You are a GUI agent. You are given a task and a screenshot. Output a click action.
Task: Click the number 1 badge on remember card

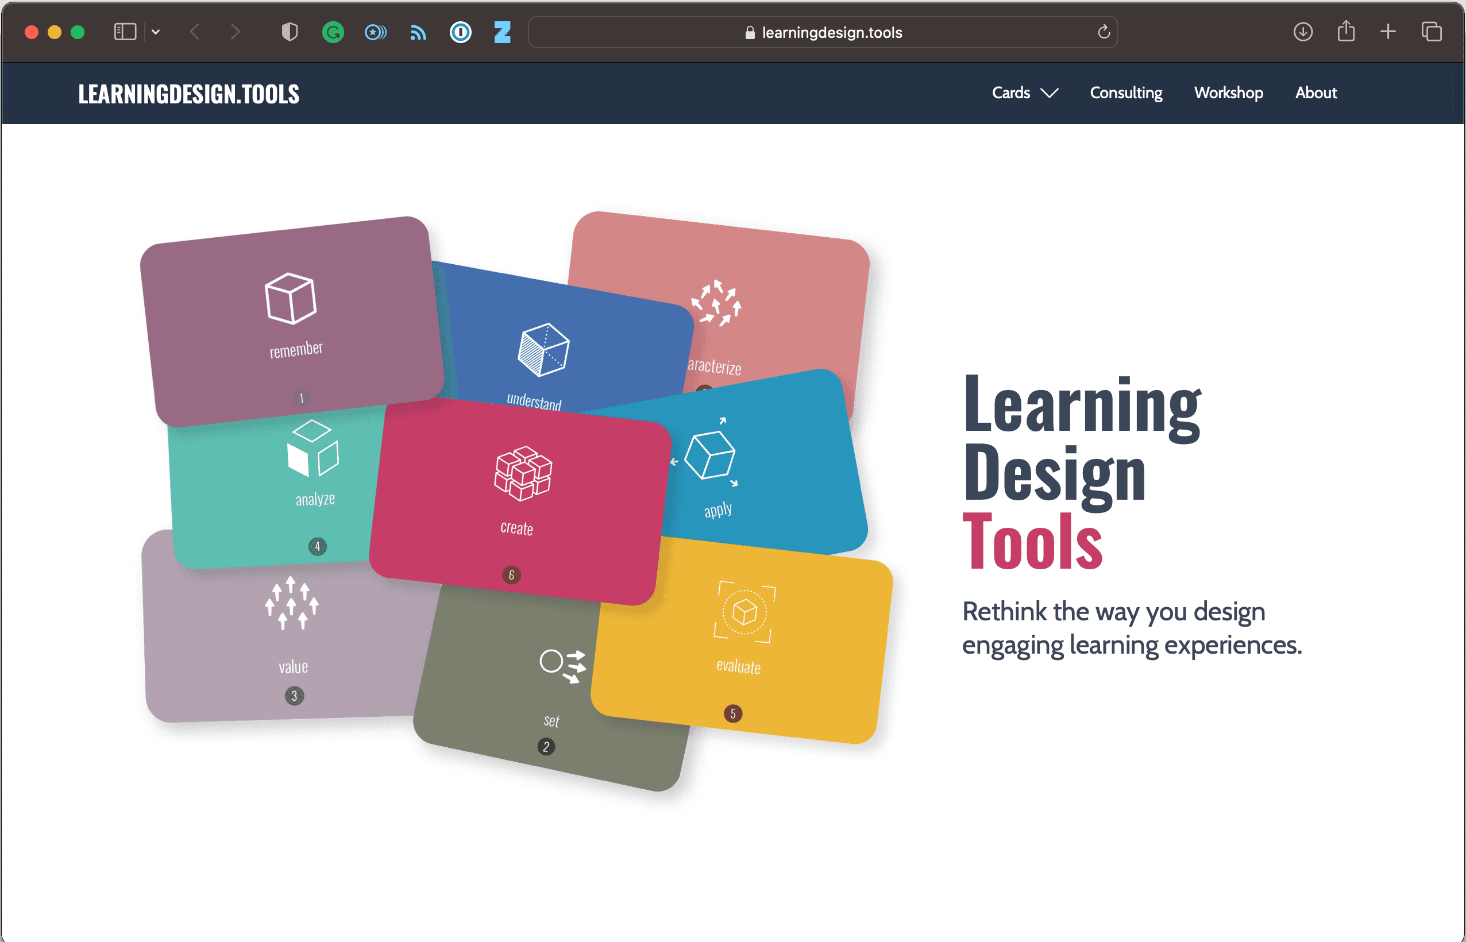coord(301,398)
